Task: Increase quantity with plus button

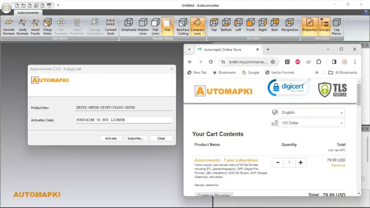Action: (x=300, y=162)
